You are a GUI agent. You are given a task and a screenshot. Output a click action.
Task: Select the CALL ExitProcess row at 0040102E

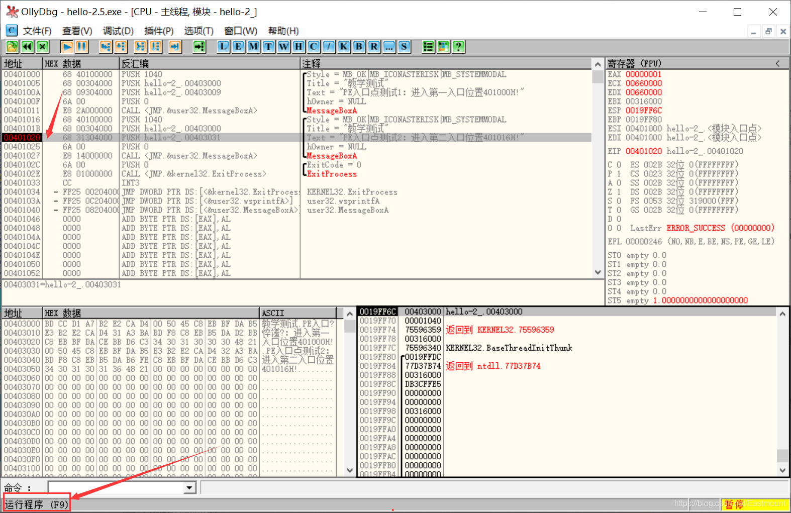(x=296, y=173)
